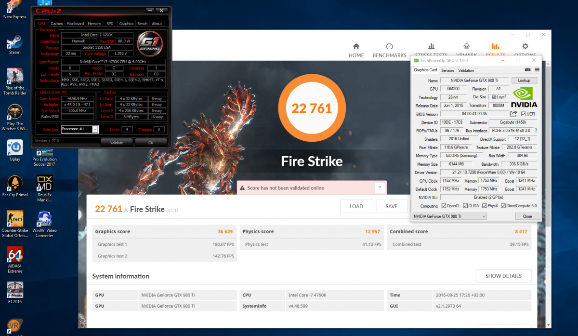
Task: Click the LOAD button in 3DMark
Action: coord(356,206)
